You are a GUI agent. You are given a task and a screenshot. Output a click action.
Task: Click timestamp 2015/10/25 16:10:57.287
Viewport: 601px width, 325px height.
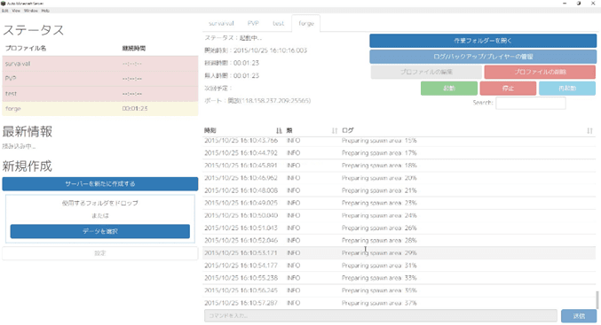tap(241, 303)
